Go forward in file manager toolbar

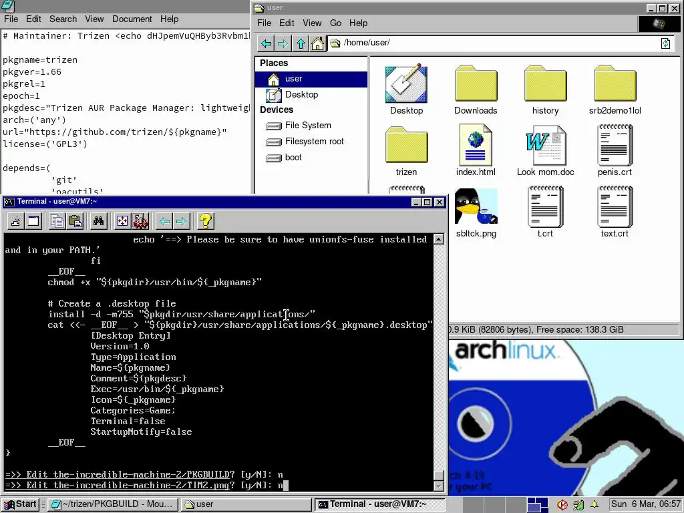(283, 43)
